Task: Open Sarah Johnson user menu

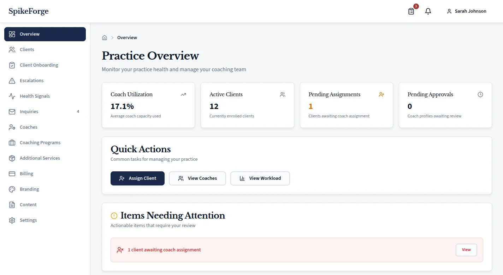Action: click(467, 11)
